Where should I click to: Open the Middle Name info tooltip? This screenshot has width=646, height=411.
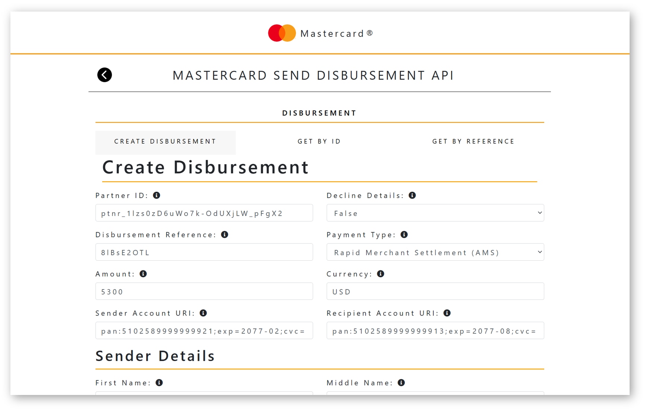(x=401, y=382)
